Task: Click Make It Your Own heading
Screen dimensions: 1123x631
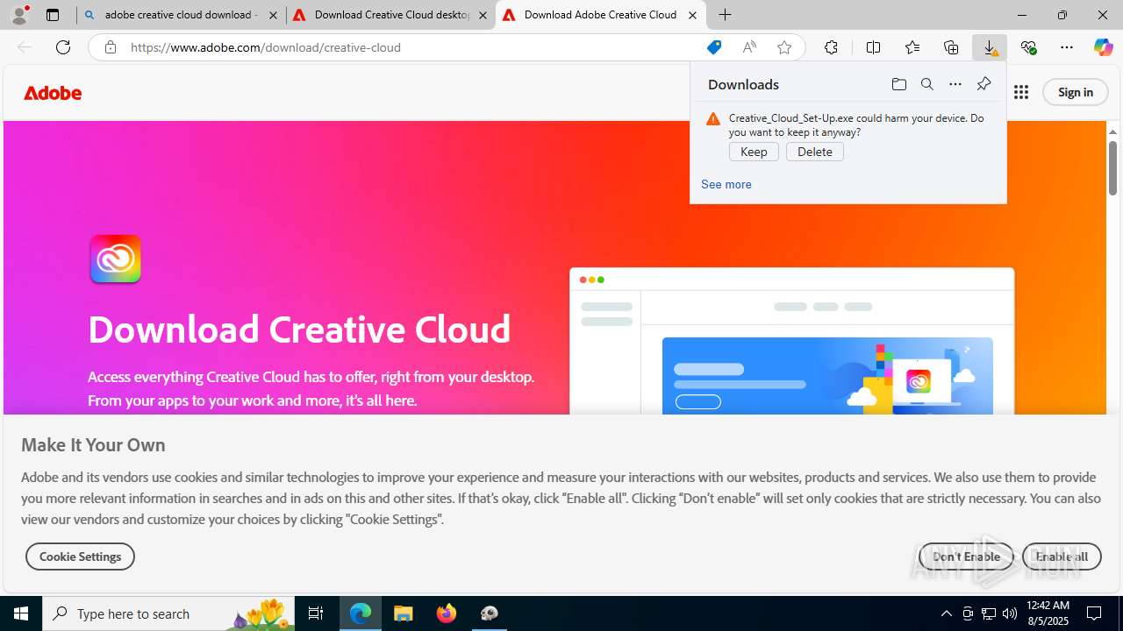Action: [93, 444]
